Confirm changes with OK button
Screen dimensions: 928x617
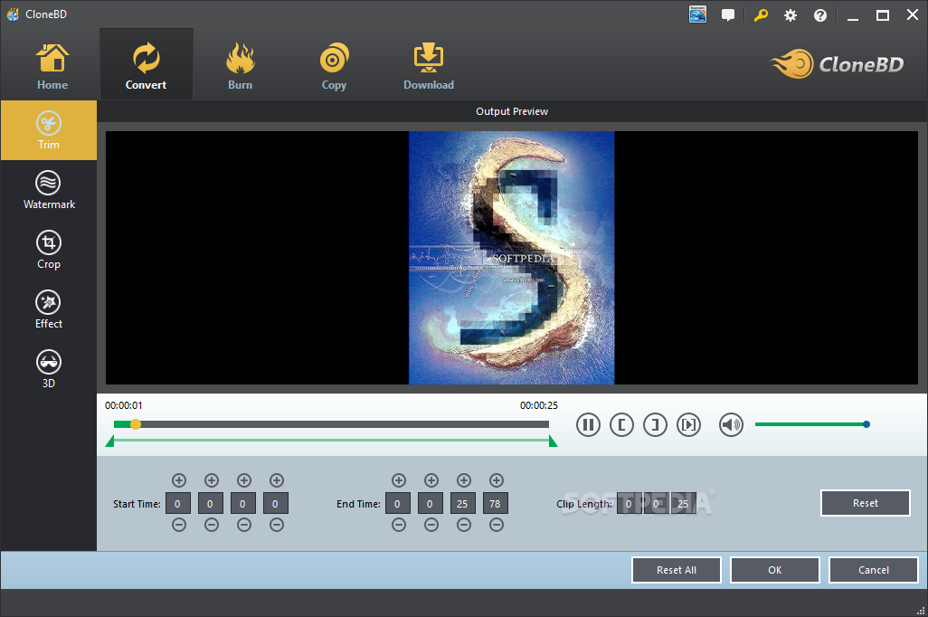[775, 570]
